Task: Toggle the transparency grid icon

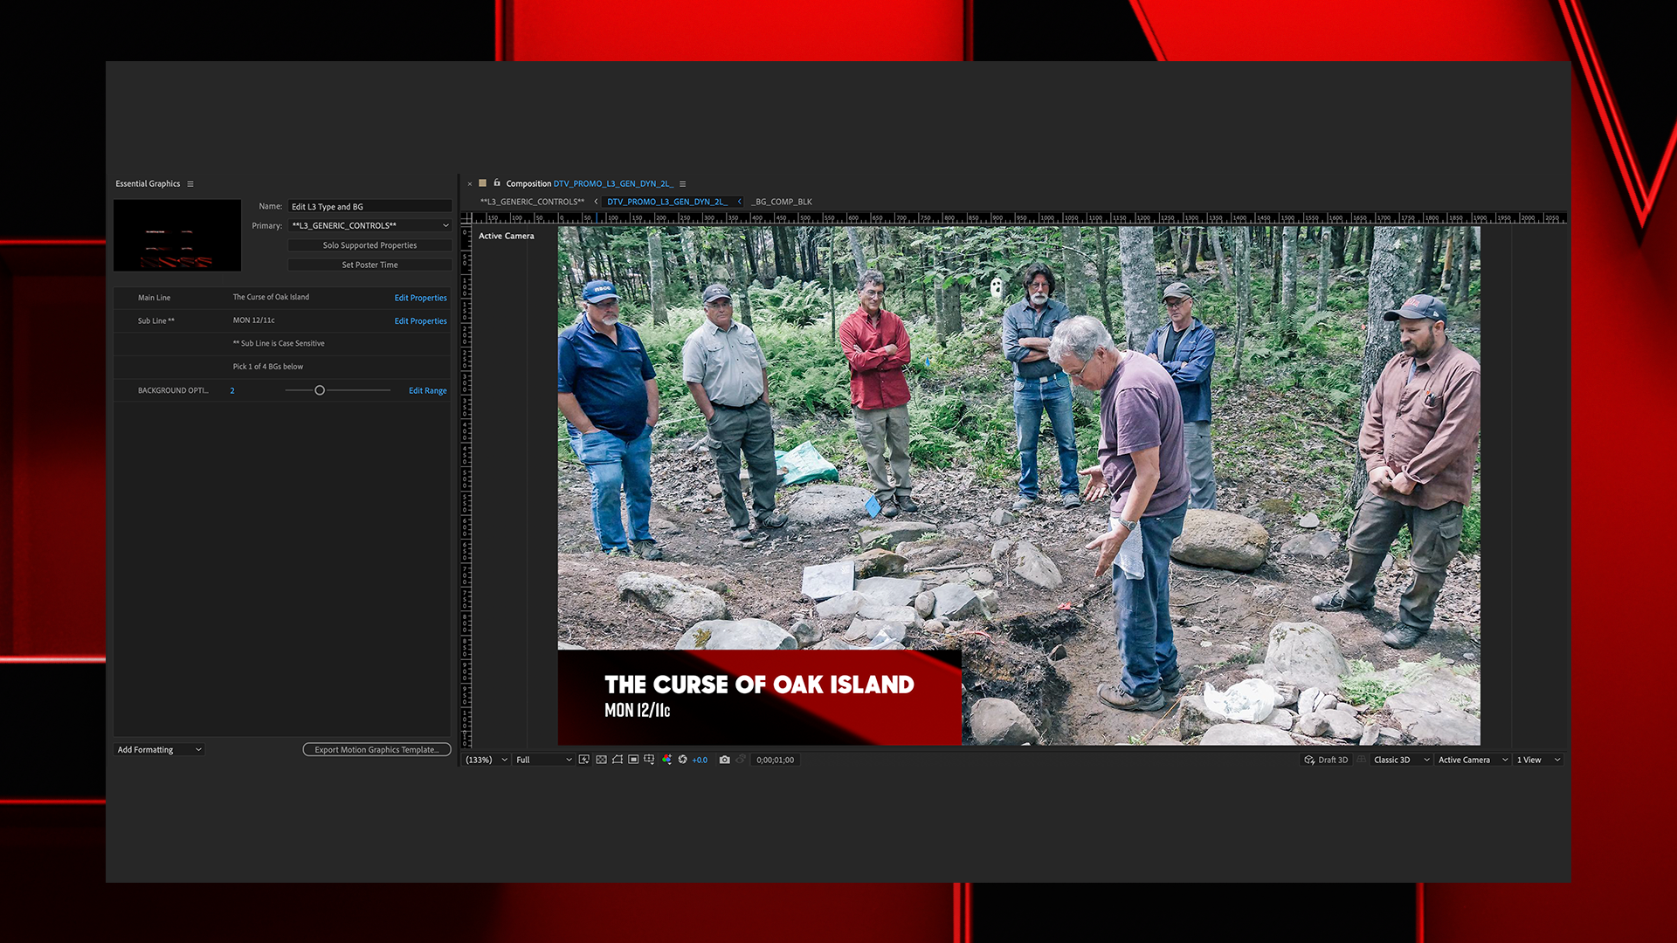Action: [601, 760]
